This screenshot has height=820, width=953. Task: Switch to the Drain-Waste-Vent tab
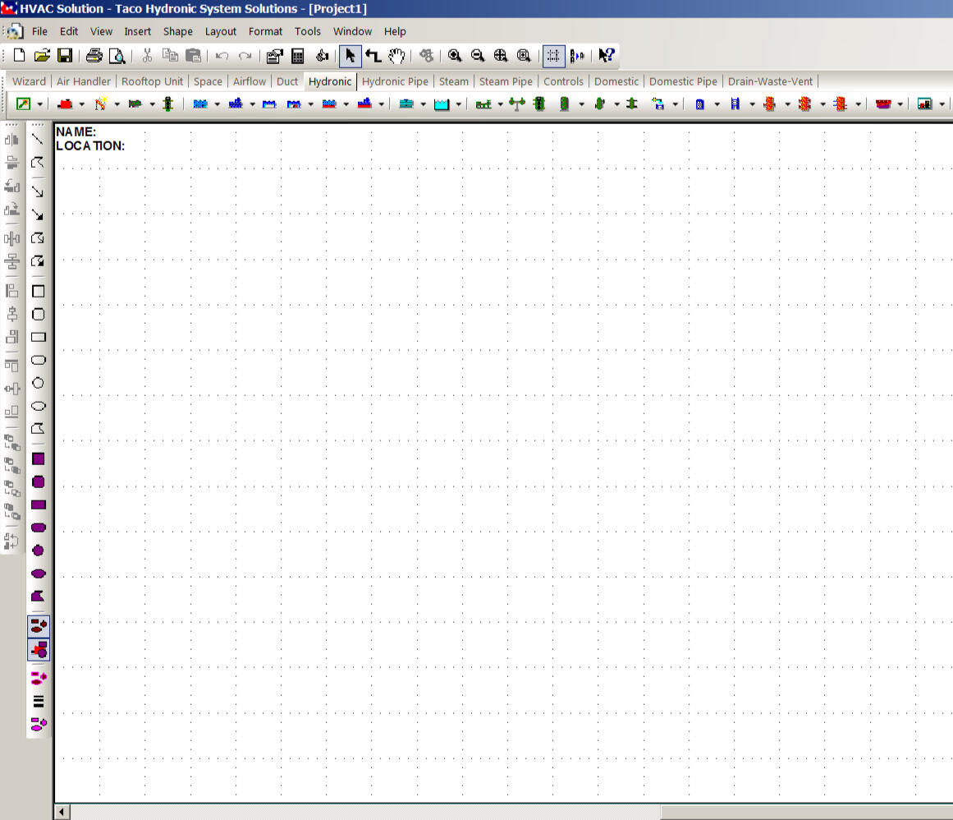coord(770,81)
